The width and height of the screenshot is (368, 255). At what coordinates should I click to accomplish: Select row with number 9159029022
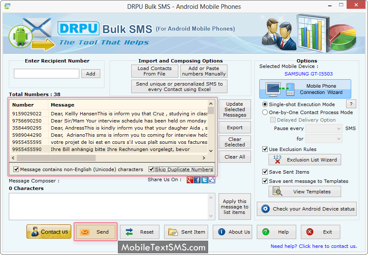108,114
